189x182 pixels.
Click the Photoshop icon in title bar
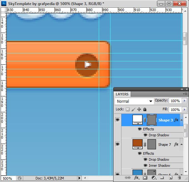[x=4, y=3]
